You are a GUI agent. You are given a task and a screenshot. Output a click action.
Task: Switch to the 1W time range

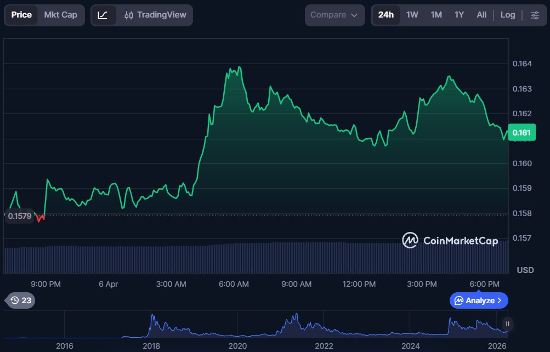tap(412, 15)
